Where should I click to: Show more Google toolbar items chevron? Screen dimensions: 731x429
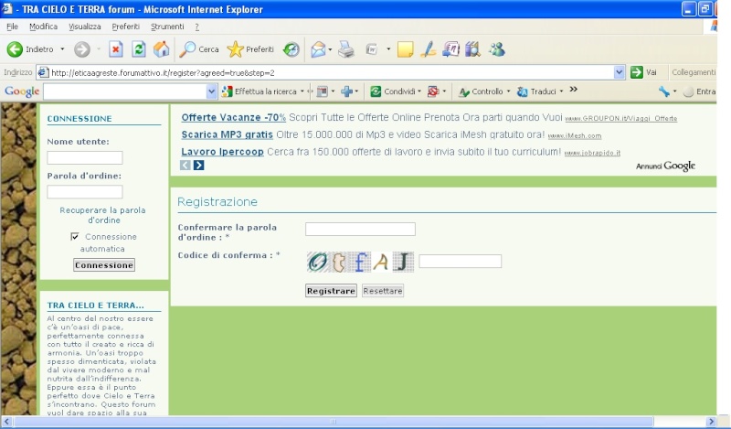(574, 89)
